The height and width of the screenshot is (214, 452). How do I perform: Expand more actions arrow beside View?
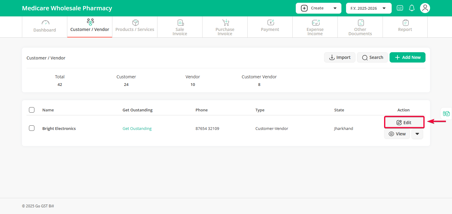point(417,134)
